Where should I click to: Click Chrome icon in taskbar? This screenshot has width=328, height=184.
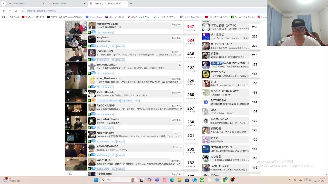[225, 180]
